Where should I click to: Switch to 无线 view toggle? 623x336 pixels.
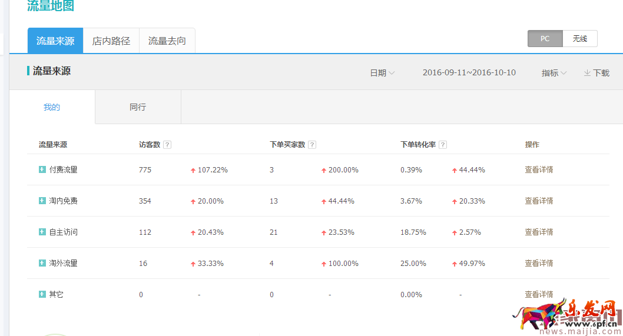click(x=579, y=39)
